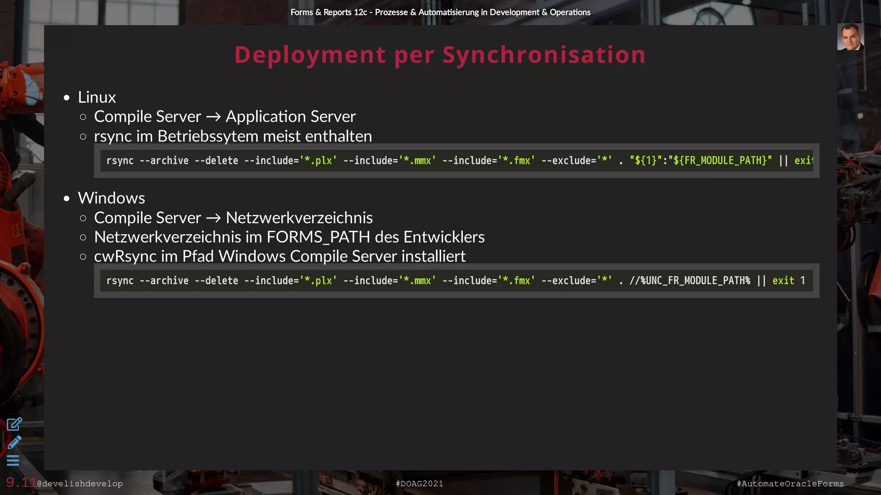Select 'Netzwerkverzeichnis im FORMS_PATH des Entwicklers' line
Screen dimensions: 881x495
289,237
